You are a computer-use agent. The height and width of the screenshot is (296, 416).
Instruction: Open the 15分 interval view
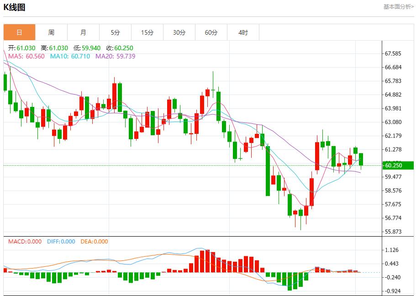147,32
